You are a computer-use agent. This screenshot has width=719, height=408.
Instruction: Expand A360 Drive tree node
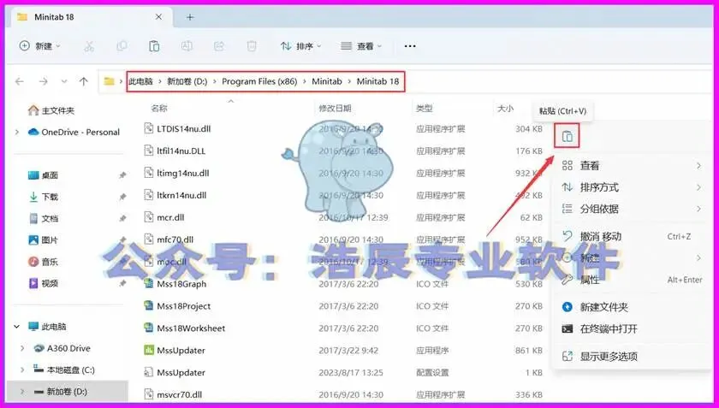[x=22, y=348]
